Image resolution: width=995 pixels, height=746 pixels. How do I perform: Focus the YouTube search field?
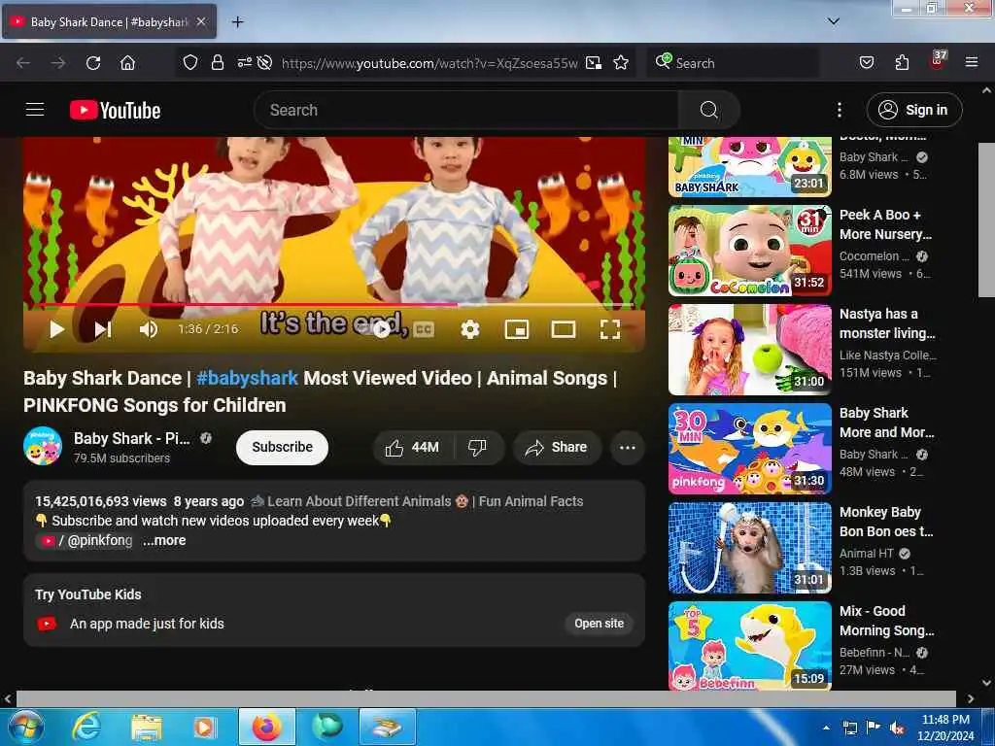[x=466, y=110]
